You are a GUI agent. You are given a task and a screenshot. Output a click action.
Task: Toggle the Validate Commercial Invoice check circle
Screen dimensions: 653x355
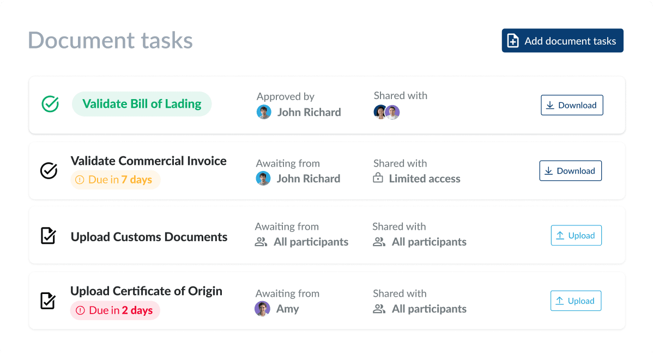point(49,170)
